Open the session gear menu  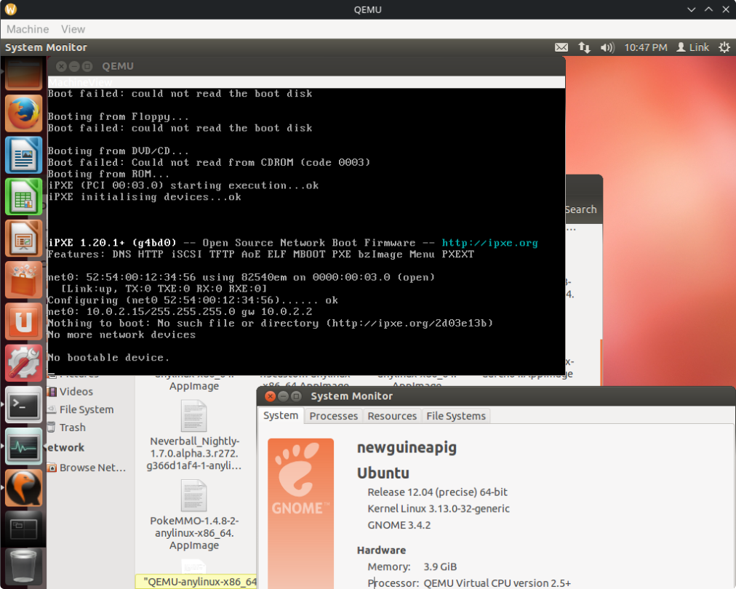coord(724,47)
